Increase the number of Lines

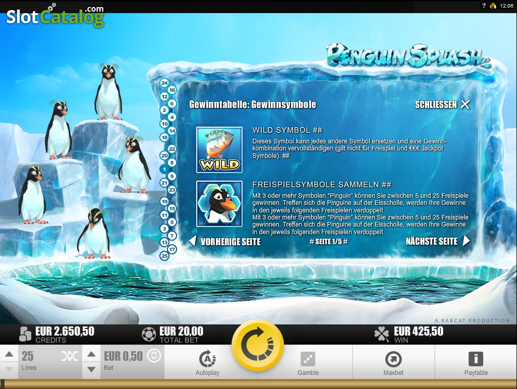[x=9, y=354]
